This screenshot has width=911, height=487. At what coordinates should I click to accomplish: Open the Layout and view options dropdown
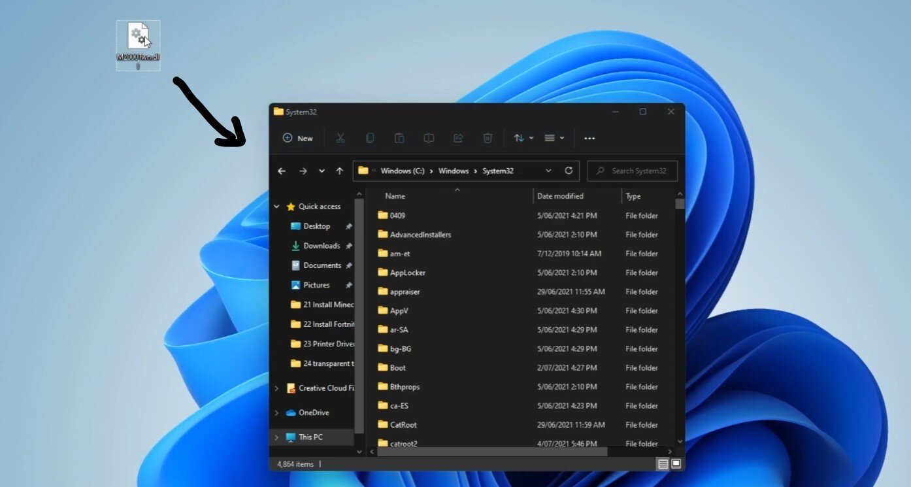(x=554, y=138)
